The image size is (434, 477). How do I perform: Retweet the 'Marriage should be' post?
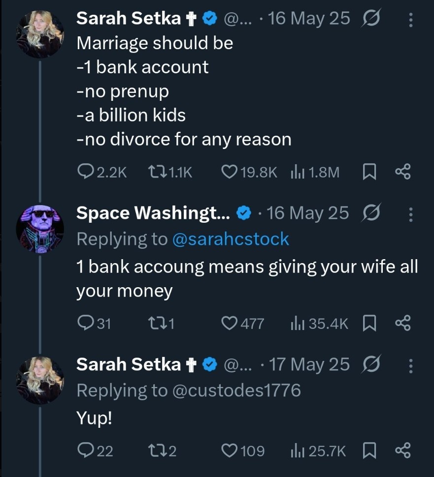[x=157, y=172]
